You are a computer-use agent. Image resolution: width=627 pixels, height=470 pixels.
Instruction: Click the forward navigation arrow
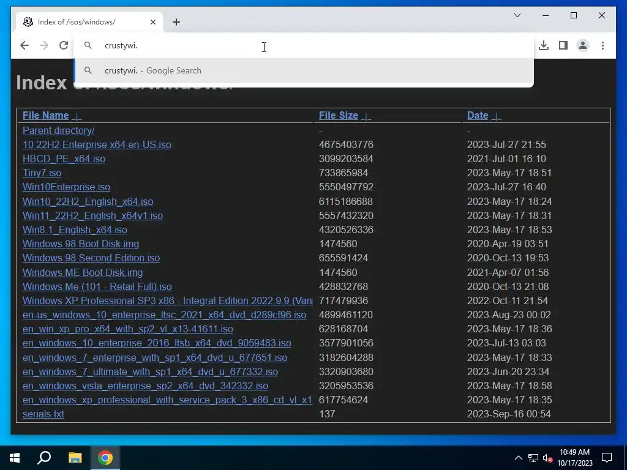point(44,45)
